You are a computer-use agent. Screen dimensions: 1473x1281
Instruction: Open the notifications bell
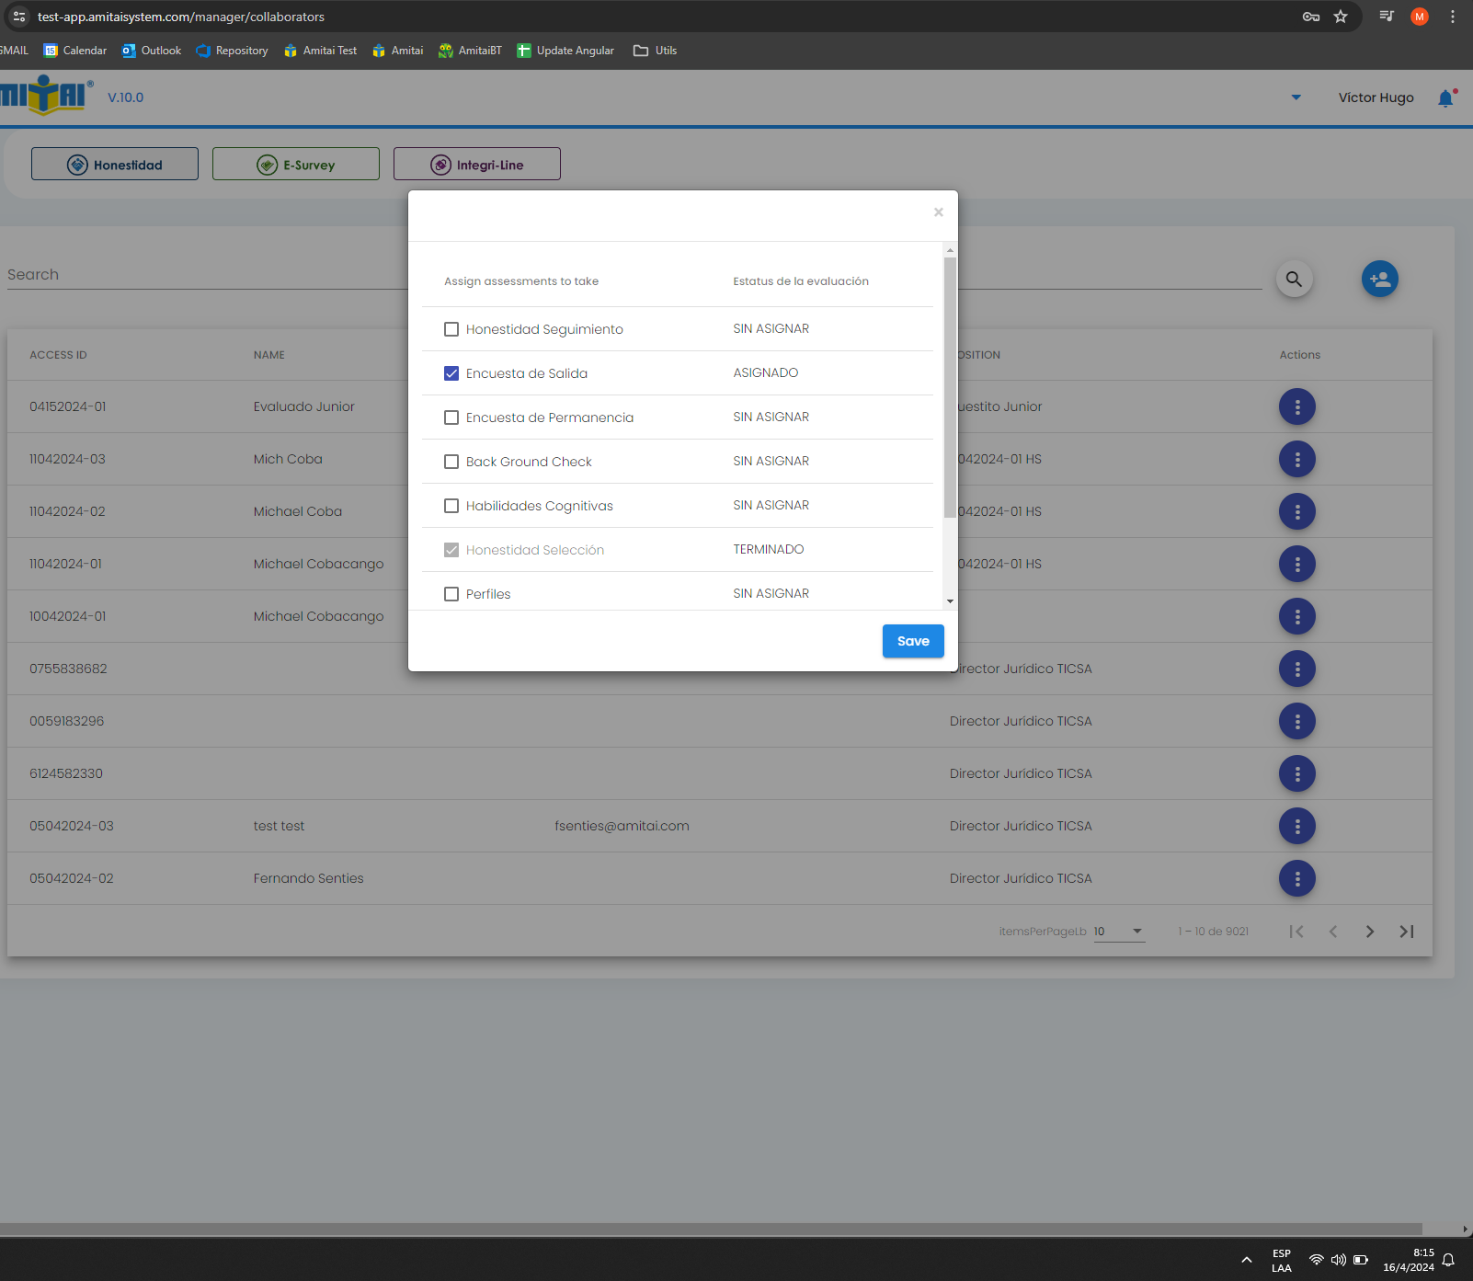pyautogui.click(x=1445, y=98)
